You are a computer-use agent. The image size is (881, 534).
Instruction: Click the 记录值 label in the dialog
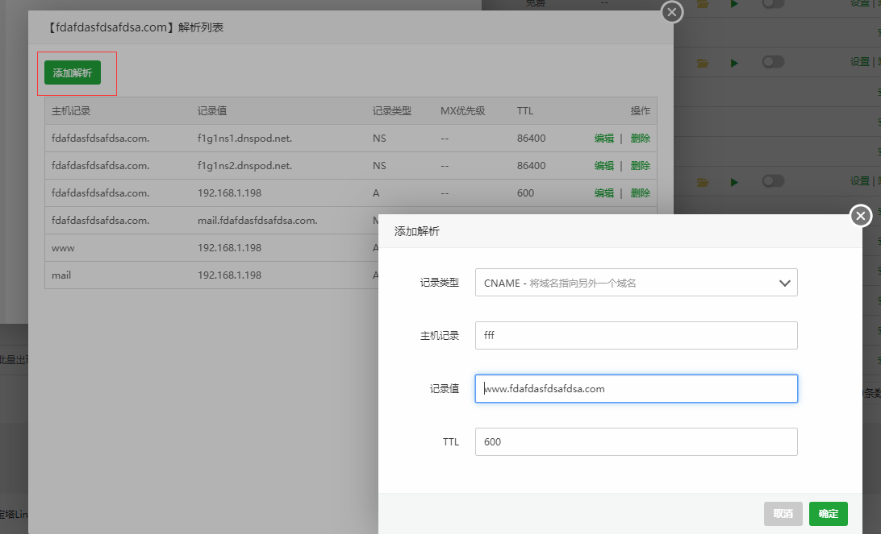[x=445, y=389]
